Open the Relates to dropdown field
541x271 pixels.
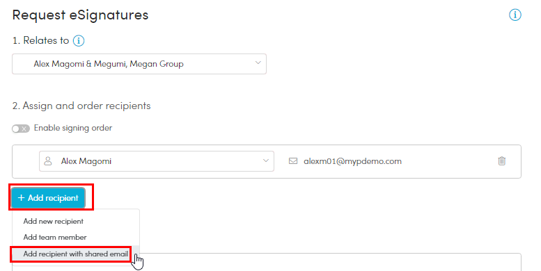pyautogui.click(x=139, y=64)
